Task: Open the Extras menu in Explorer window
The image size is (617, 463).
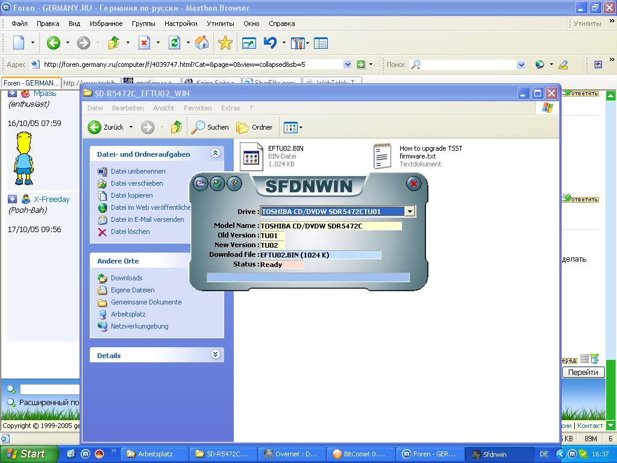Action: pyautogui.click(x=230, y=108)
